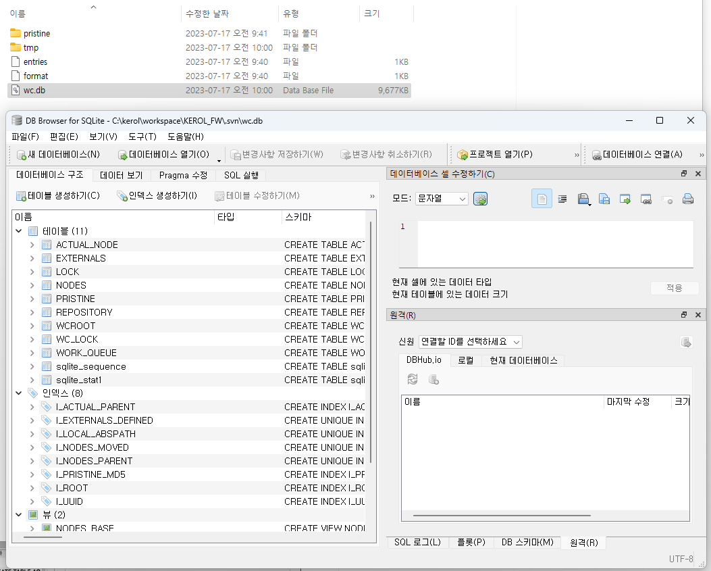Float the cell editor (셀 수정하기) dock panel
Image resolution: width=711 pixels, height=571 pixels.
(x=684, y=174)
